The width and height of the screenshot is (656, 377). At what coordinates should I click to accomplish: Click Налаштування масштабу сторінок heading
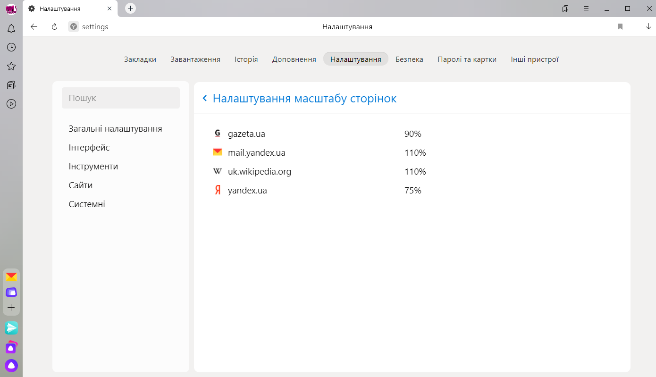tap(304, 98)
